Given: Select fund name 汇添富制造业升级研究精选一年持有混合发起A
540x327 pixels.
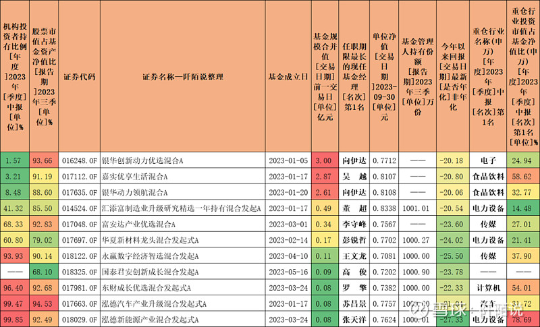Looking at the screenshot, I should (181, 208).
